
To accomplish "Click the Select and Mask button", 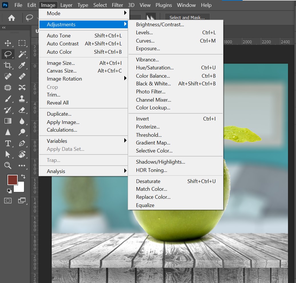I will pyautogui.click(x=187, y=17).
